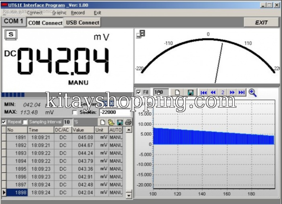Open the Exit menu
282x204 pixels.
click(x=97, y=13)
